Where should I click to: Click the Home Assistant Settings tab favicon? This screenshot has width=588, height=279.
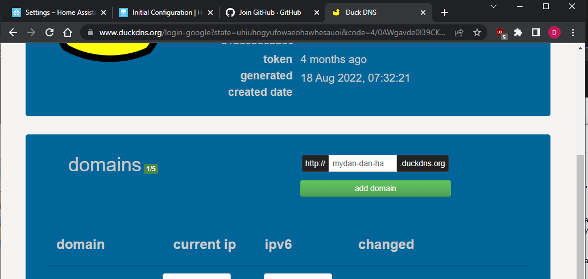coord(16,12)
